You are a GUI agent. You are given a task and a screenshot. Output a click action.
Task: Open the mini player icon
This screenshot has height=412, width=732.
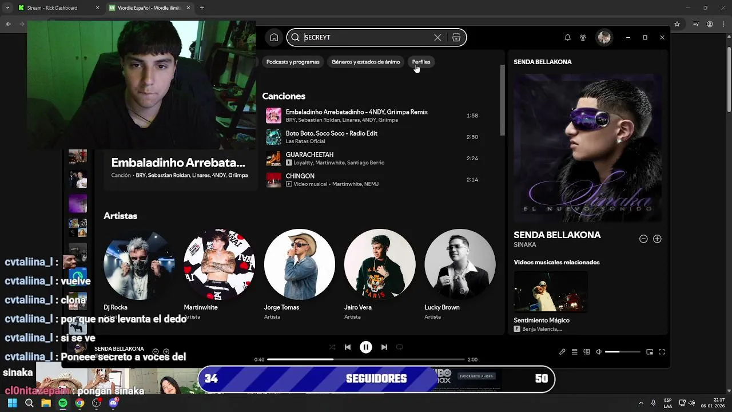650,352
